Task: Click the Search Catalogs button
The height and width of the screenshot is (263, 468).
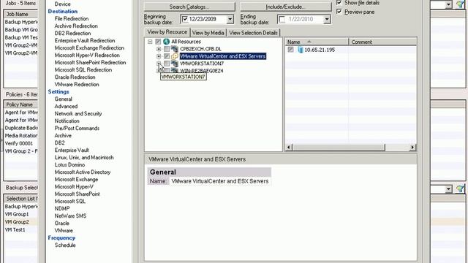Action: (x=189, y=7)
